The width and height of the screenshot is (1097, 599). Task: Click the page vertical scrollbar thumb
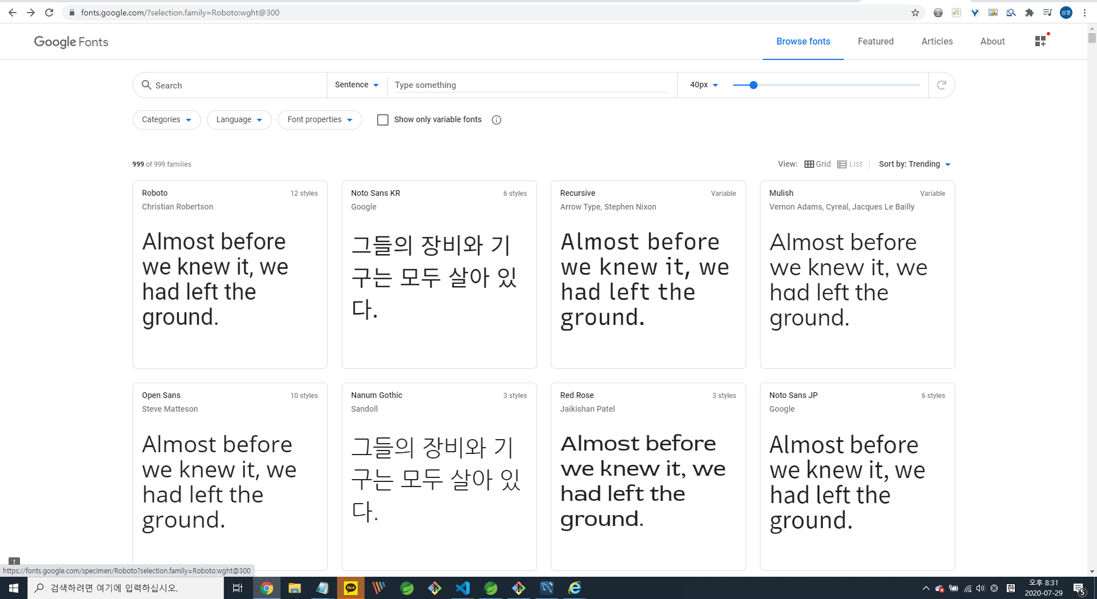(1092, 38)
